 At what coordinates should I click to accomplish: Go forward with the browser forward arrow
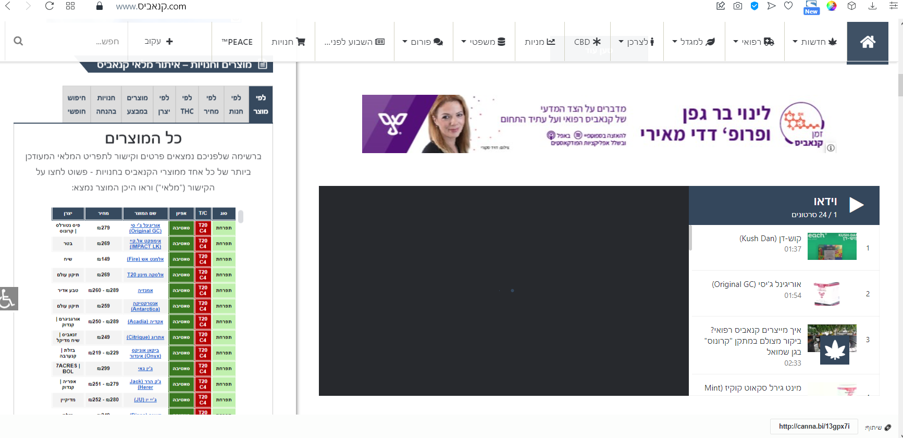[28, 6]
